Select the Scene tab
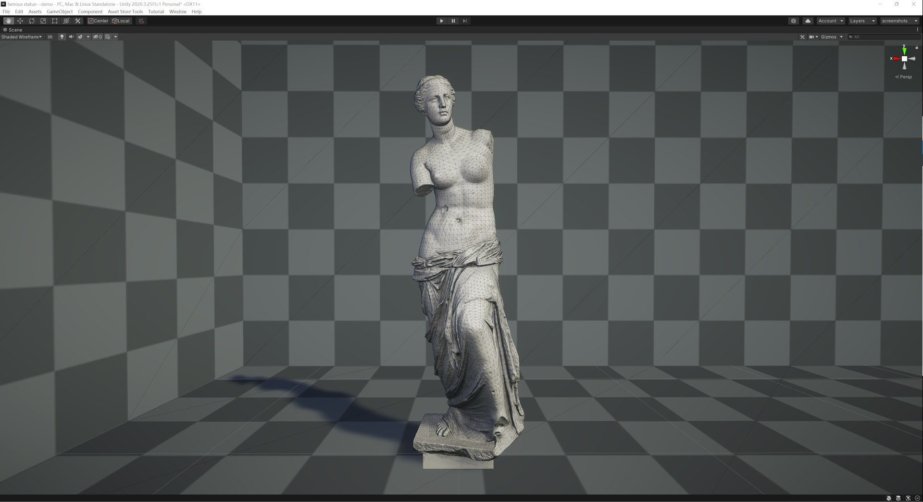Screen dimensions: 923x502 coord(13,30)
